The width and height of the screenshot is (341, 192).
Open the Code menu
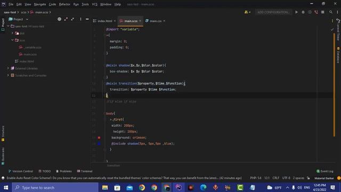pos(52,4)
